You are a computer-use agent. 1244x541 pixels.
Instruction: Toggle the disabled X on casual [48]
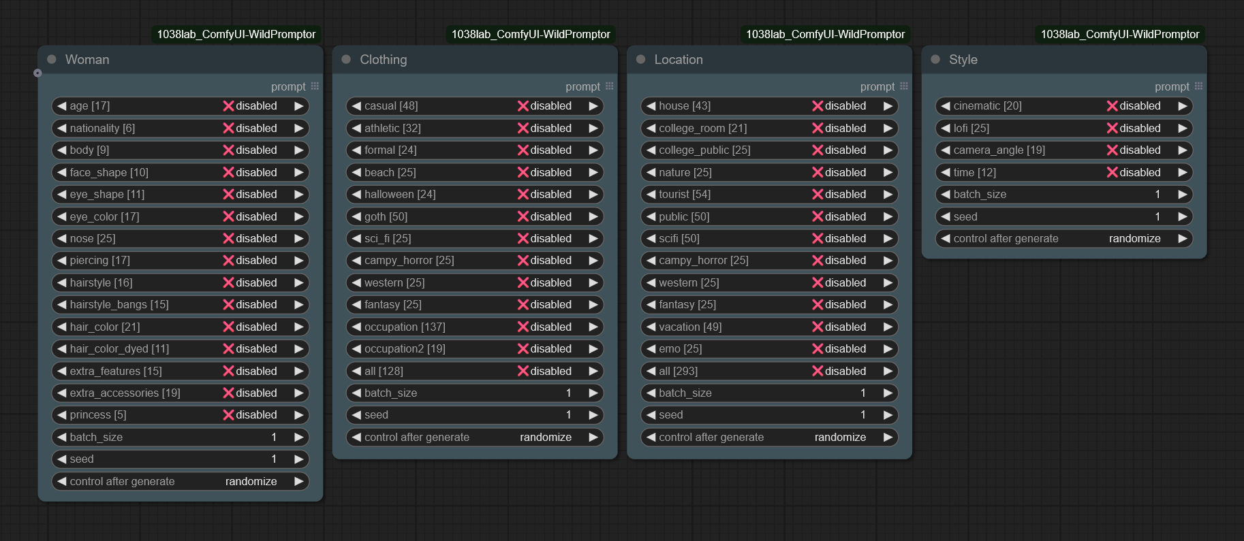523,106
